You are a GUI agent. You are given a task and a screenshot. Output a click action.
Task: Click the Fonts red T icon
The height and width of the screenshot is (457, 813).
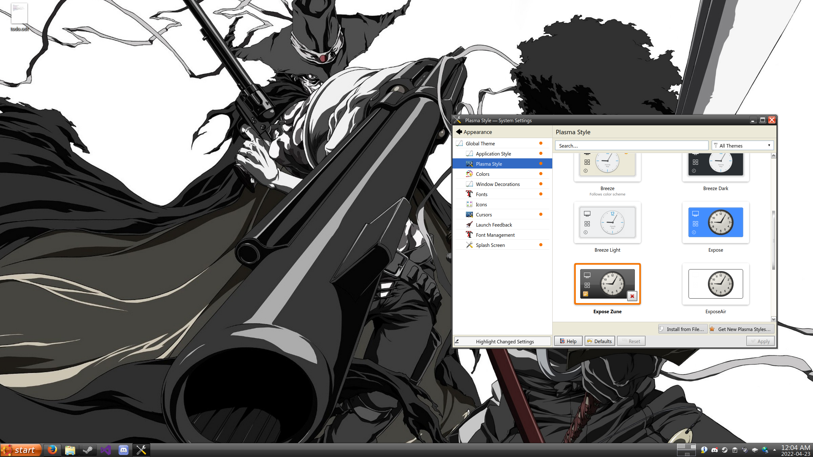[469, 194]
